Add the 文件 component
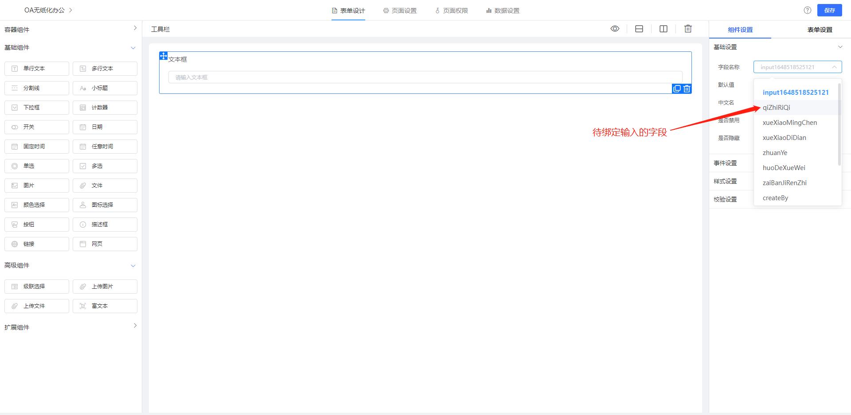This screenshot has width=851, height=415. (105, 186)
